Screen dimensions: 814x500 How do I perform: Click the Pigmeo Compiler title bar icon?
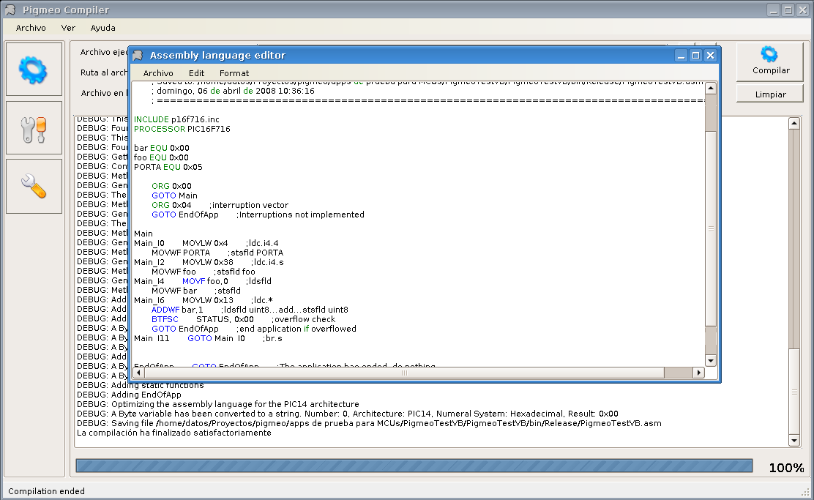coord(10,10)
